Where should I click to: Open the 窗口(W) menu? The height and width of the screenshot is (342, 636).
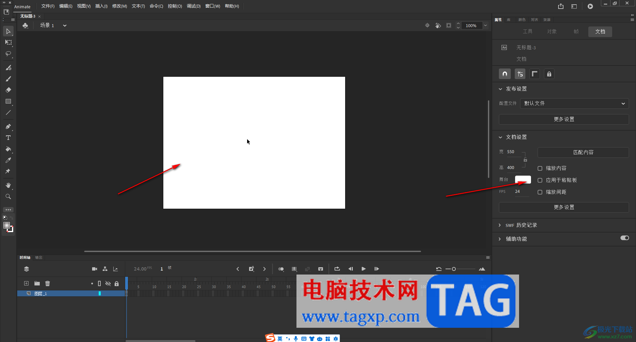click(x=213, y=6)
